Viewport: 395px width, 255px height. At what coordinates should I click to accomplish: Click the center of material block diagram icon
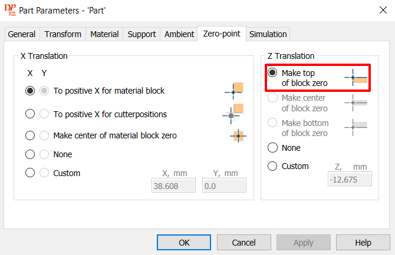[x=238, y=136]
